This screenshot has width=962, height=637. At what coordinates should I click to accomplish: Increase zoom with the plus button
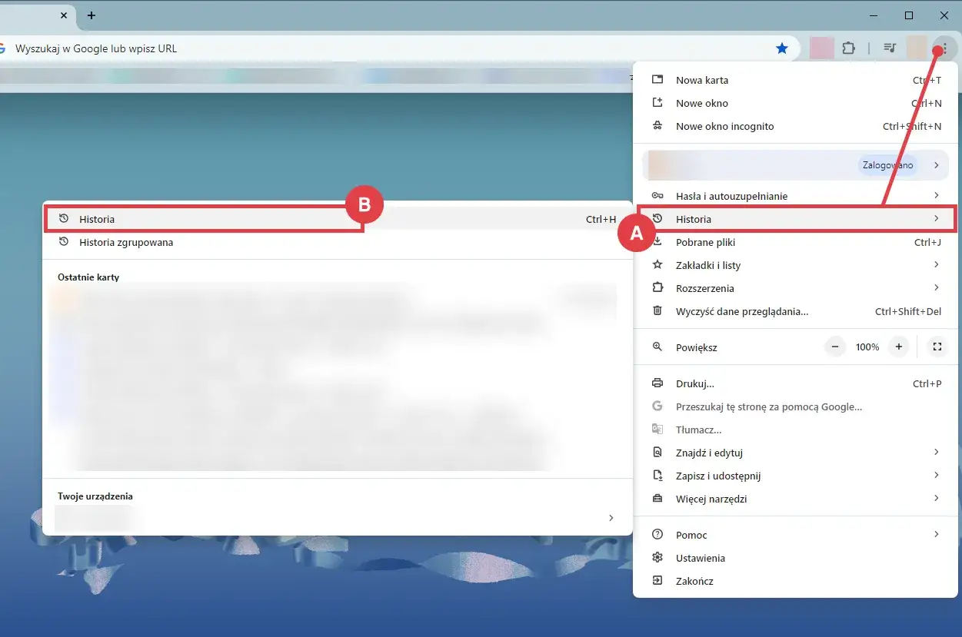coord(898,347)
